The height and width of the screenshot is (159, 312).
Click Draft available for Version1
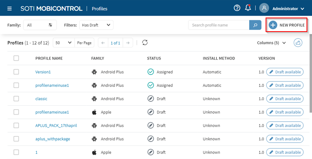tap(285, 72)
